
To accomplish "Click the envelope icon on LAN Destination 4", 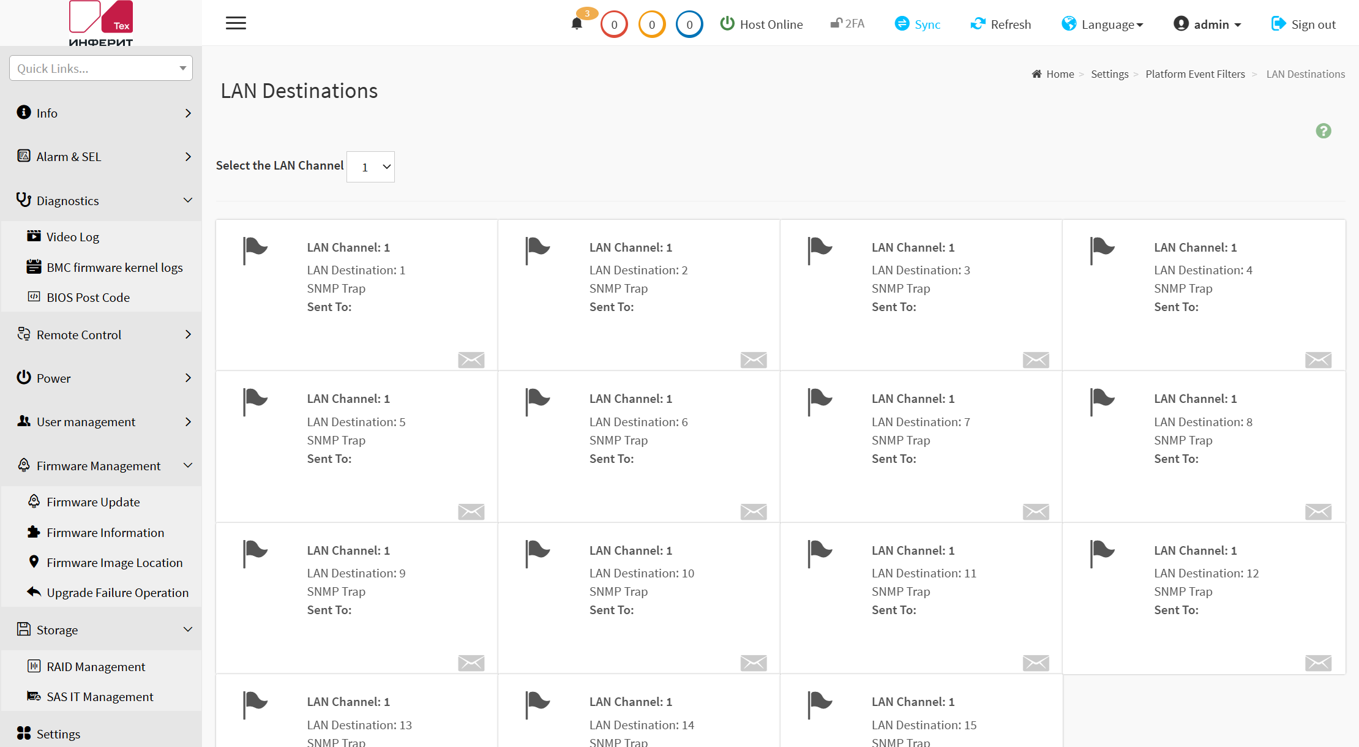I will click(1318, 360).
